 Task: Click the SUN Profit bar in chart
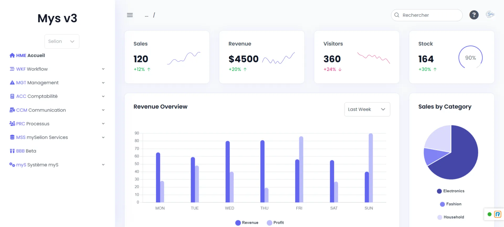(x=371, y=168)
